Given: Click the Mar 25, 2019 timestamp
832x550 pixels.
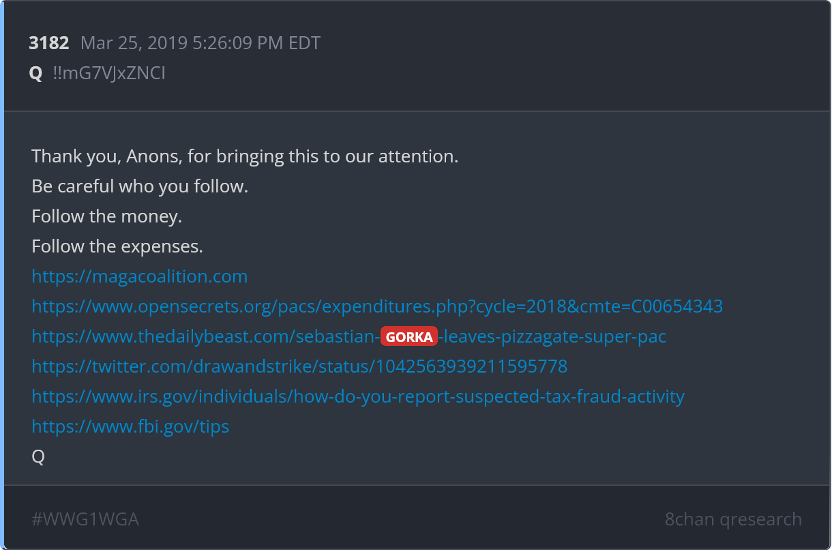Looking at the screenshot, I should [x=200, y=44].
